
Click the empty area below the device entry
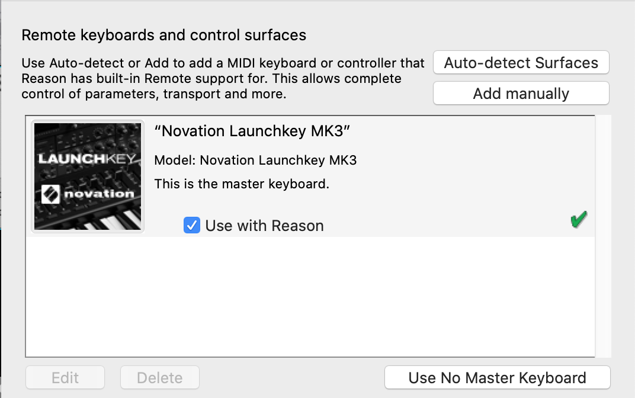(x=308, y=296)
